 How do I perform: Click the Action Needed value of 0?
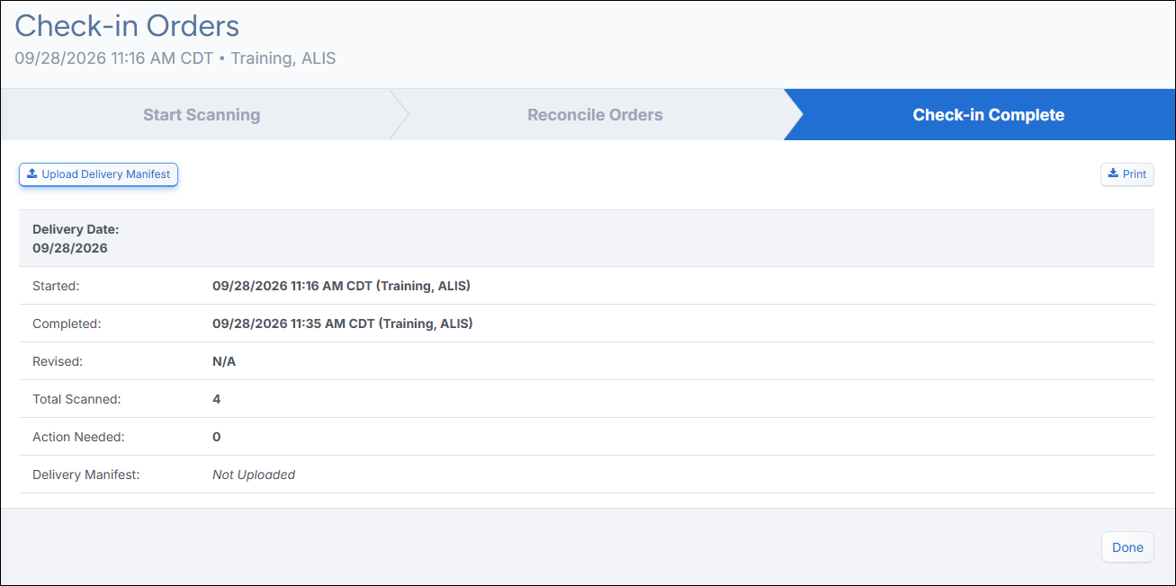[216, 437]
